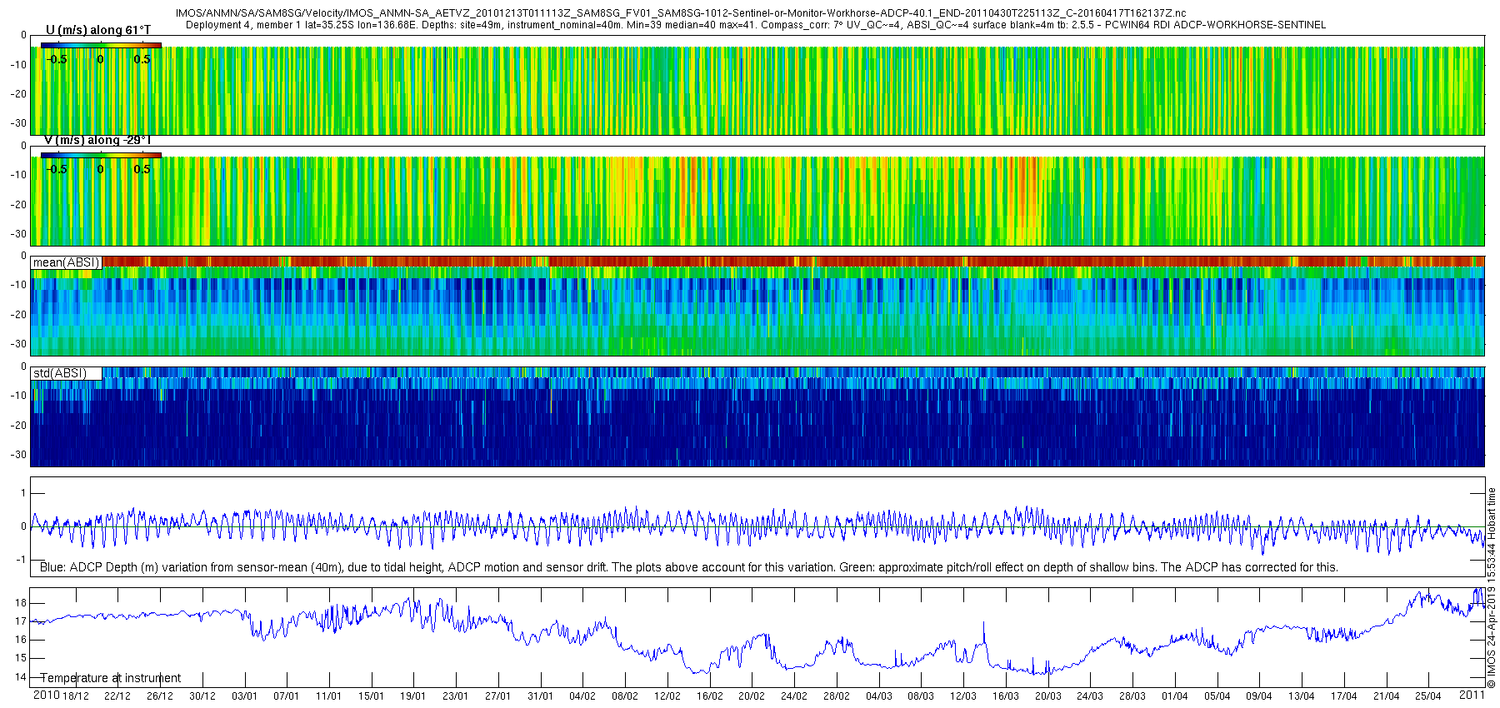
Task: Click the blue ADCP depth variation caption
Action: point(689,567)
